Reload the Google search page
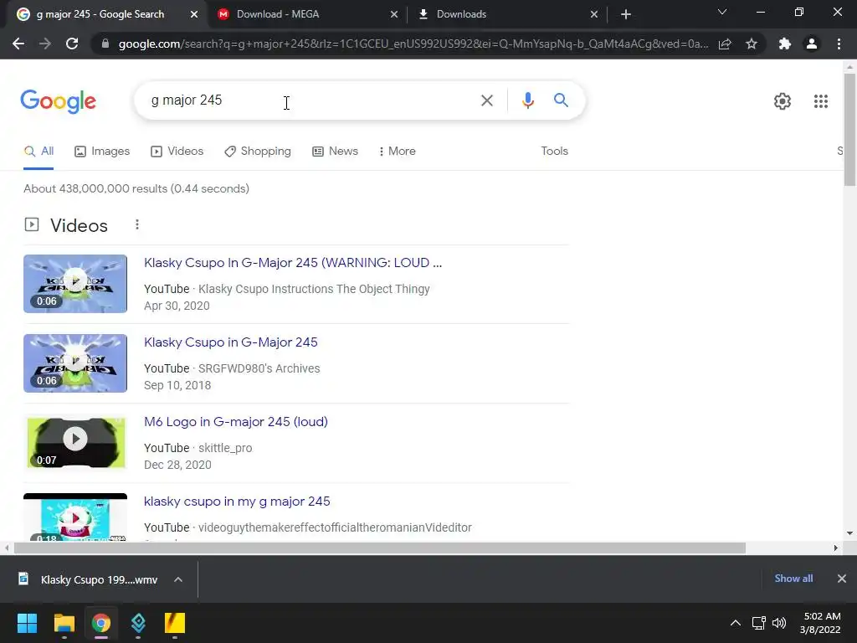The width and height of the screenshot is (857, 643). point(72,44)
